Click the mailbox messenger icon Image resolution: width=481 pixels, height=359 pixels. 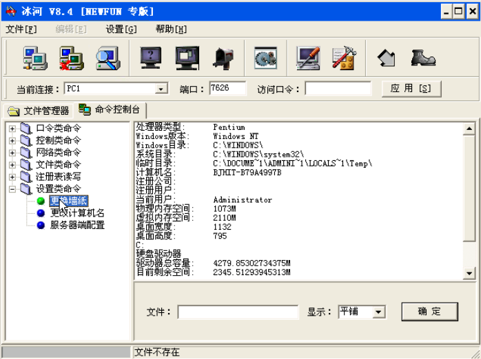(223, 58)
